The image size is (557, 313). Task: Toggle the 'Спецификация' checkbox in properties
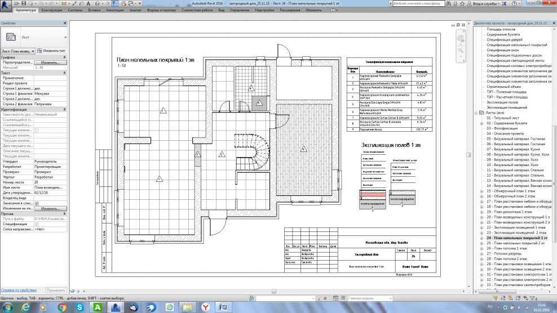pyautogui.click(x=37, y=224)
